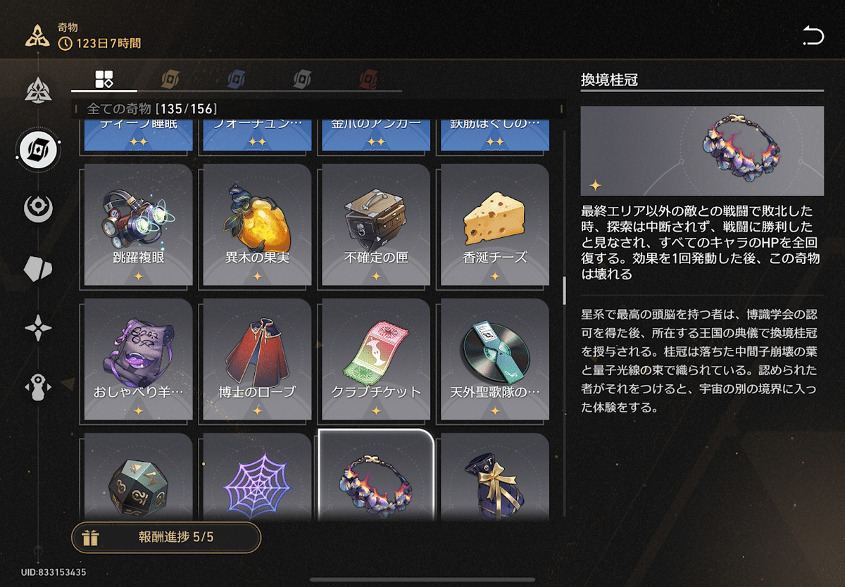
Task: Switch to the gold curio filter tab
Action: tap(170, 78)
